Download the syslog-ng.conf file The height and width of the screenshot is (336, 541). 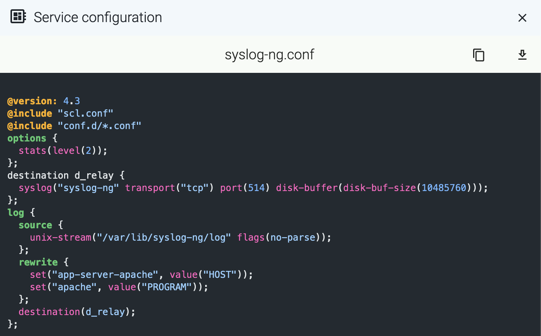click(522, 55)
